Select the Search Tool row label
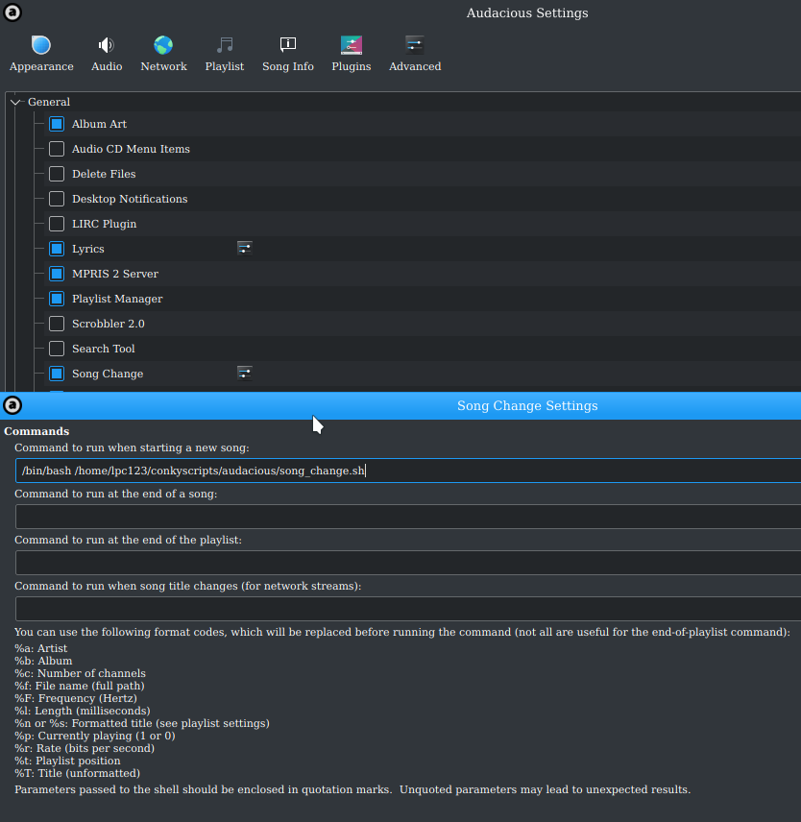 (104, 349)
